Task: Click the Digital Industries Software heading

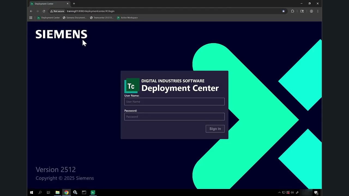Action: (x=173, y=81)
